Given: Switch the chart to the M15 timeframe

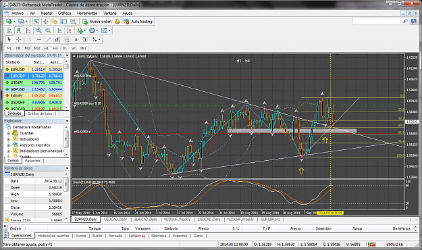Looking at the screenshot, I should (28, 48).
